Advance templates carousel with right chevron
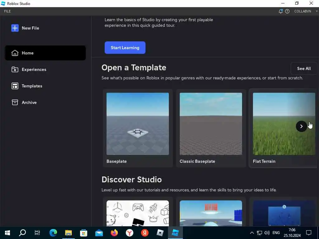Image resolution: width=319 pixels, height=239 pixels. click(301, 126)
